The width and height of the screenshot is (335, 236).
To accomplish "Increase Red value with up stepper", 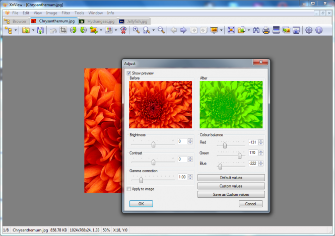I will point(261,140).
